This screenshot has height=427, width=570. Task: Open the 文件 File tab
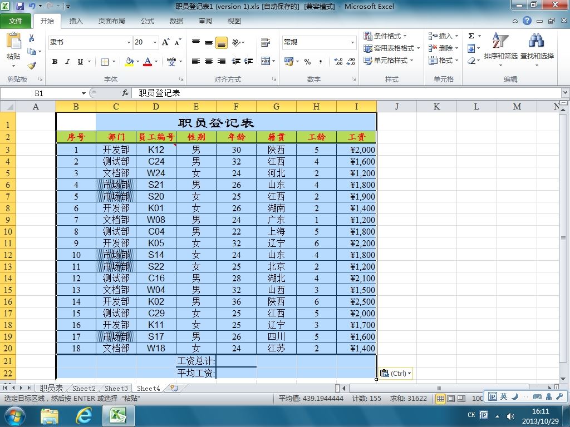coord(16,21)
